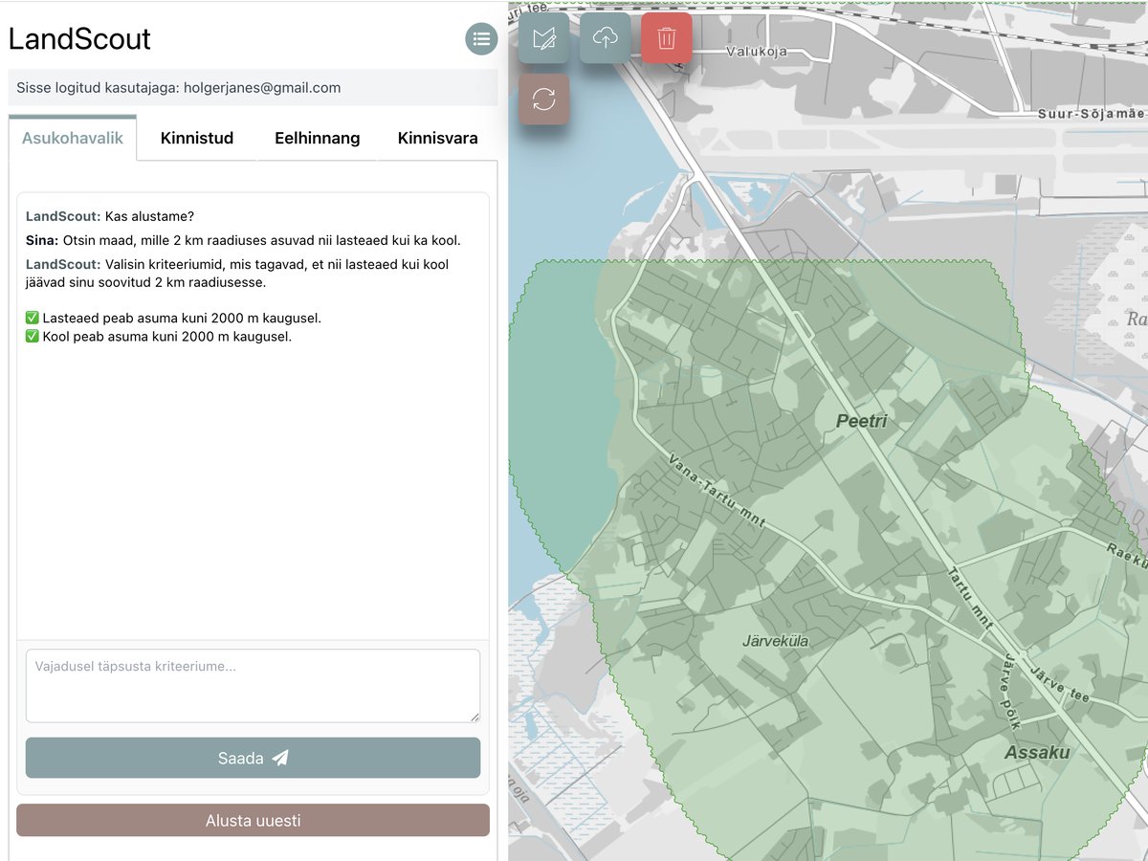1148x861 pixels.
Task: Click the Peetri label on the map
Action: pos(862,421)
